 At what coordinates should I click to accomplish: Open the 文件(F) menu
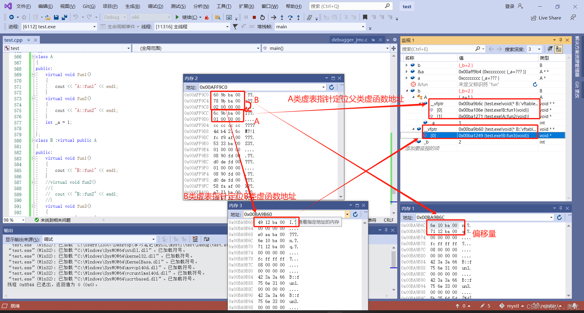23,6
